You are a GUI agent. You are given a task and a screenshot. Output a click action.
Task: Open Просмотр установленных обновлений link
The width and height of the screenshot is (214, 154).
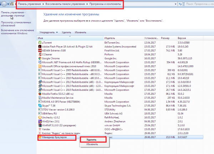pyautogui.click(x=15, y=23)
